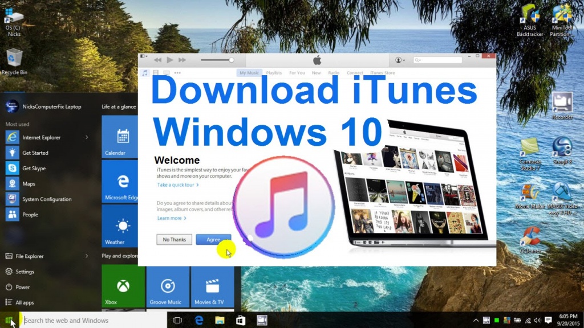Open the iTunes account user menu
Viewport: 584px width, 328px height.
pos(400,60)
